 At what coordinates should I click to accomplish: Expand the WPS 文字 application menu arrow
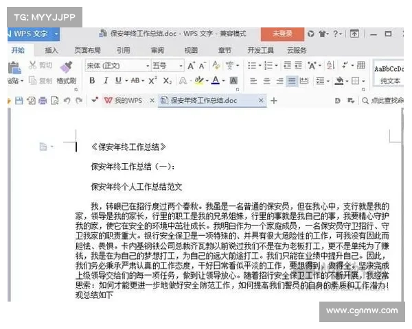(x=56, y=34)
